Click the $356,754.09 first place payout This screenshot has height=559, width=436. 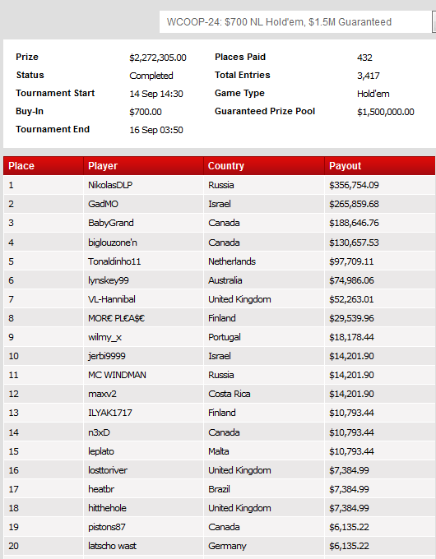click(354, 185)
